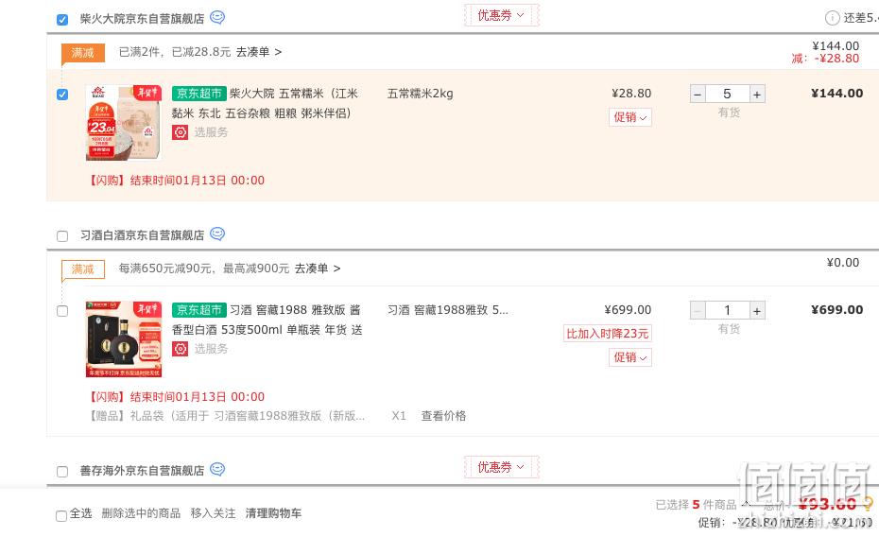Check the 习酒 窖藏1988 product checkbox

click(62, 311)
